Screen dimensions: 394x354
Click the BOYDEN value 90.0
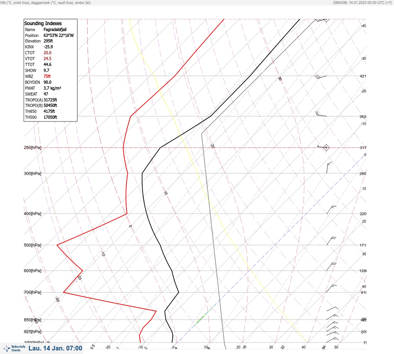[48, 82]
